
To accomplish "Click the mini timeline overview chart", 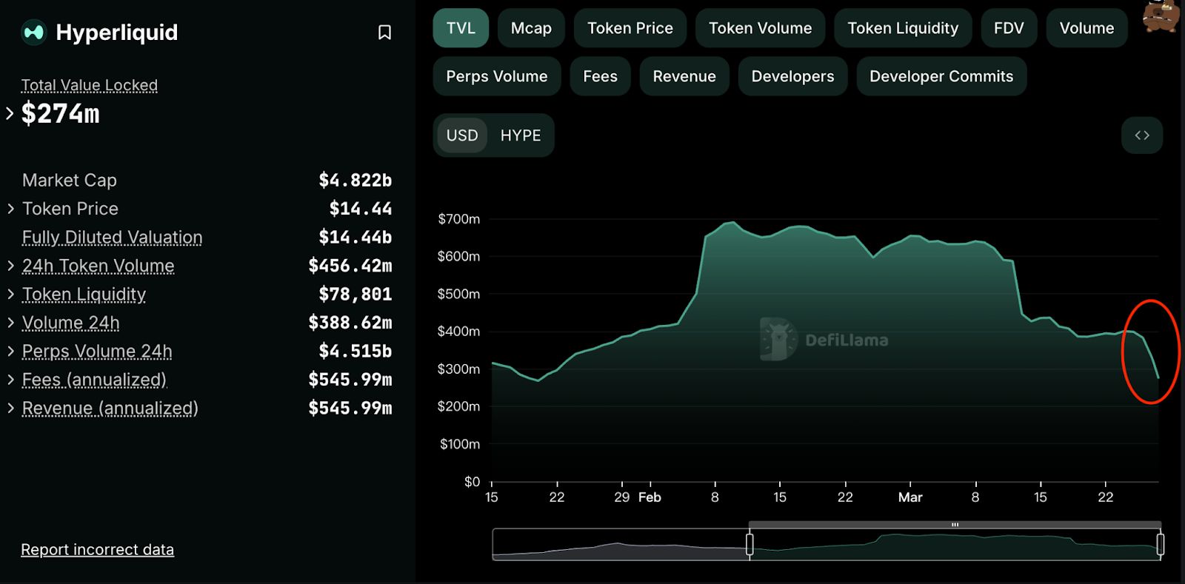I will pyautogui.click(x=955, y=547).
